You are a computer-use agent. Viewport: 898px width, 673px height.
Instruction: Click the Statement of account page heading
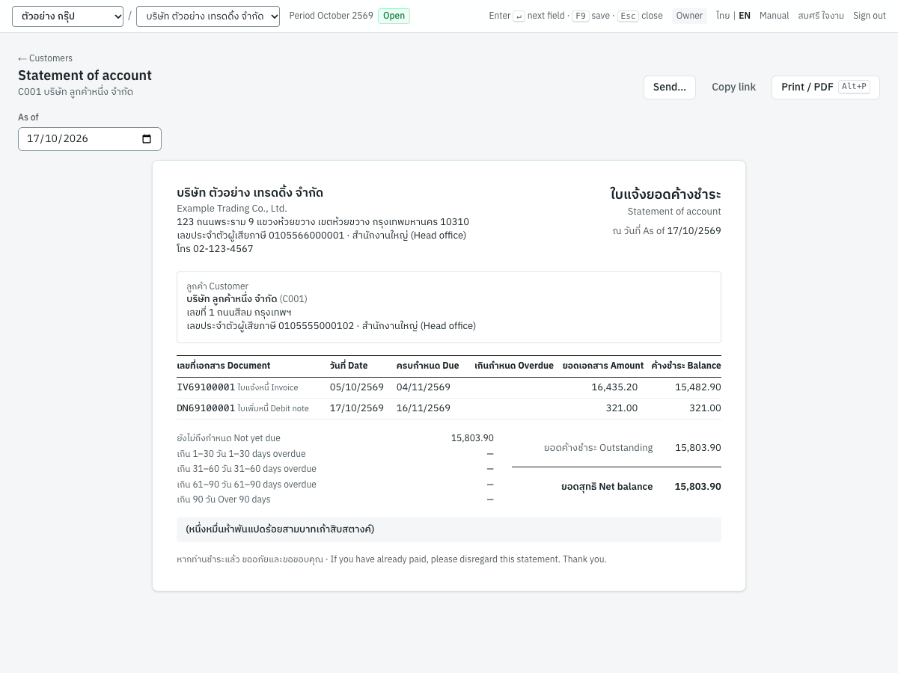point(85,76)
